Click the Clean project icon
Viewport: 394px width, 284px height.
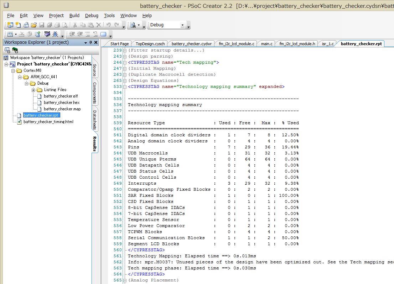(22, 34)
